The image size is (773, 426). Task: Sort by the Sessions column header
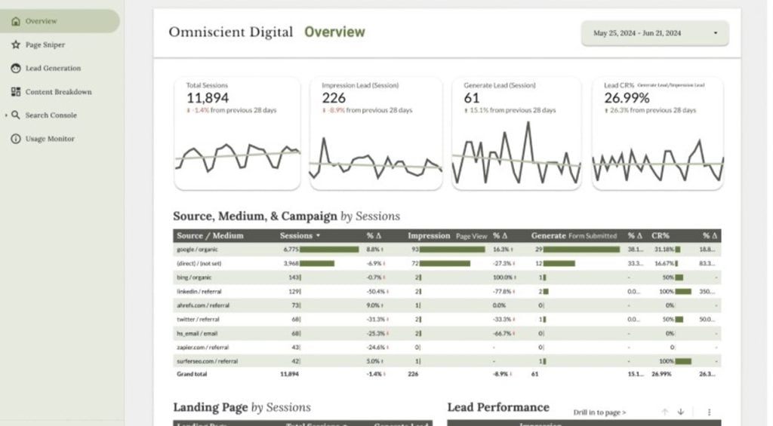pos(300,235)
